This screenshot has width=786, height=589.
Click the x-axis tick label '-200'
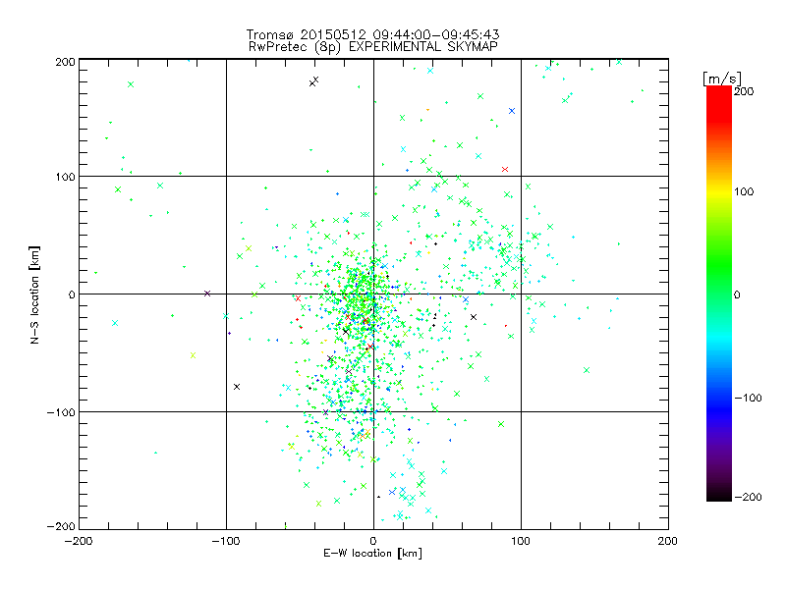pyautogui.click(x=79, y=541)
